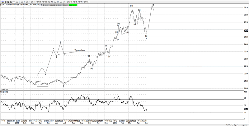Click the 100 level on RSI axis
This screenshot has height=126, width=249.
pyautogui.click(x=246, y=92)
